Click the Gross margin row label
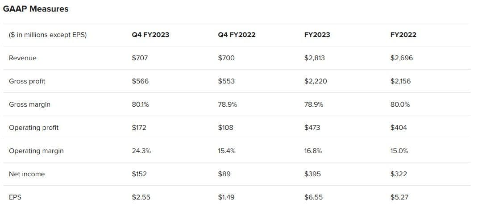The image size is (478, 216). [x=29, y=104]
